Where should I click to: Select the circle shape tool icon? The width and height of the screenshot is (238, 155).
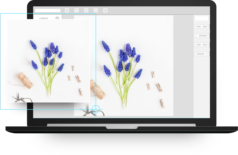(96, 11)
